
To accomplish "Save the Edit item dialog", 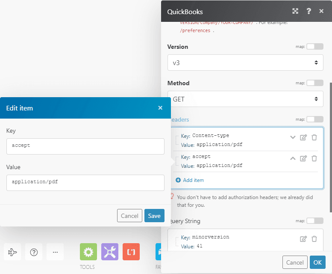I will [154, 216].
